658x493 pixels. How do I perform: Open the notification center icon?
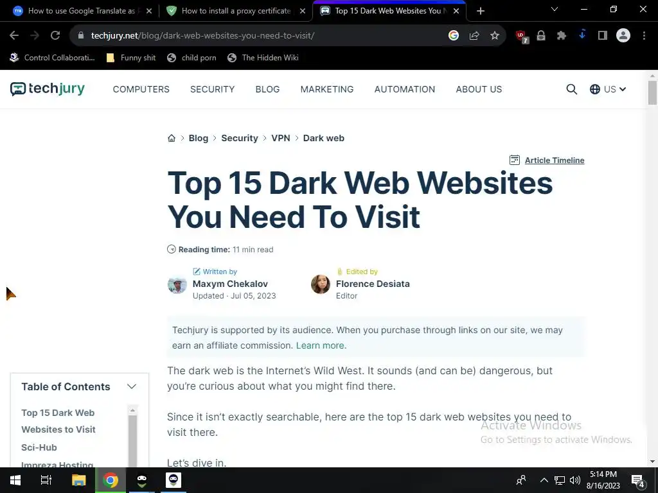tap(638, 481)
